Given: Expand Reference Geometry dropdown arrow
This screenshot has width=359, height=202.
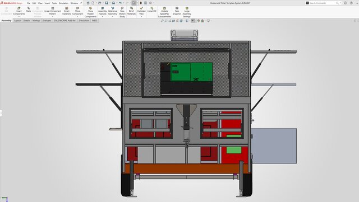Looking at the screenshot, I should pyautogui.click(x=112, y=16).
